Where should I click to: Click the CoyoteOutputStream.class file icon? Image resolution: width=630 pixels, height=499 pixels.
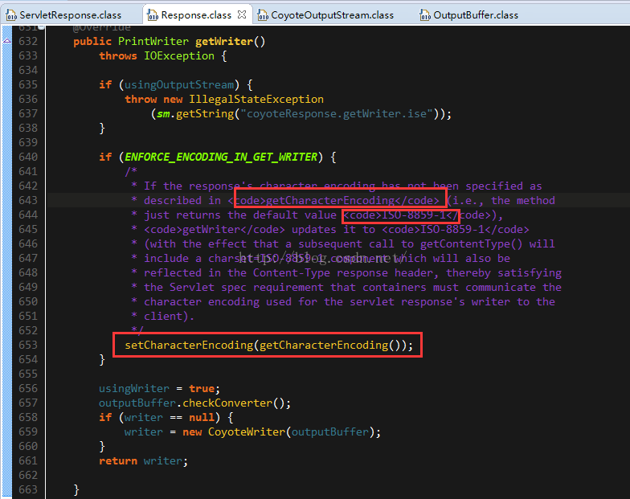(263, 15)
